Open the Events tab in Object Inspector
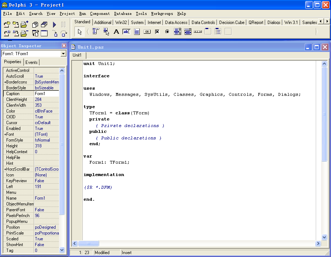Screen dimensions: 331x257 click(32, 62)
